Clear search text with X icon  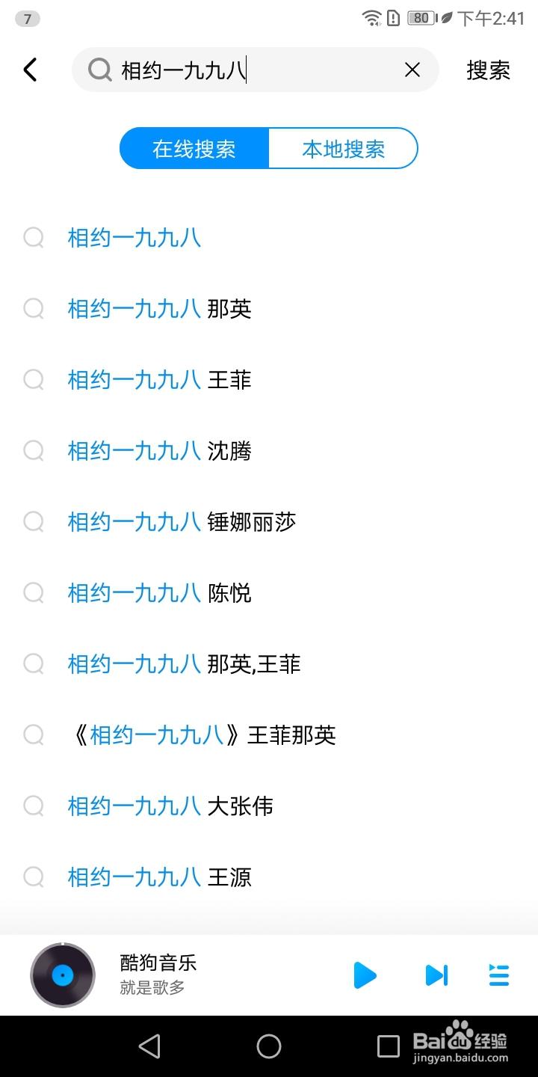tap(412, 70)
